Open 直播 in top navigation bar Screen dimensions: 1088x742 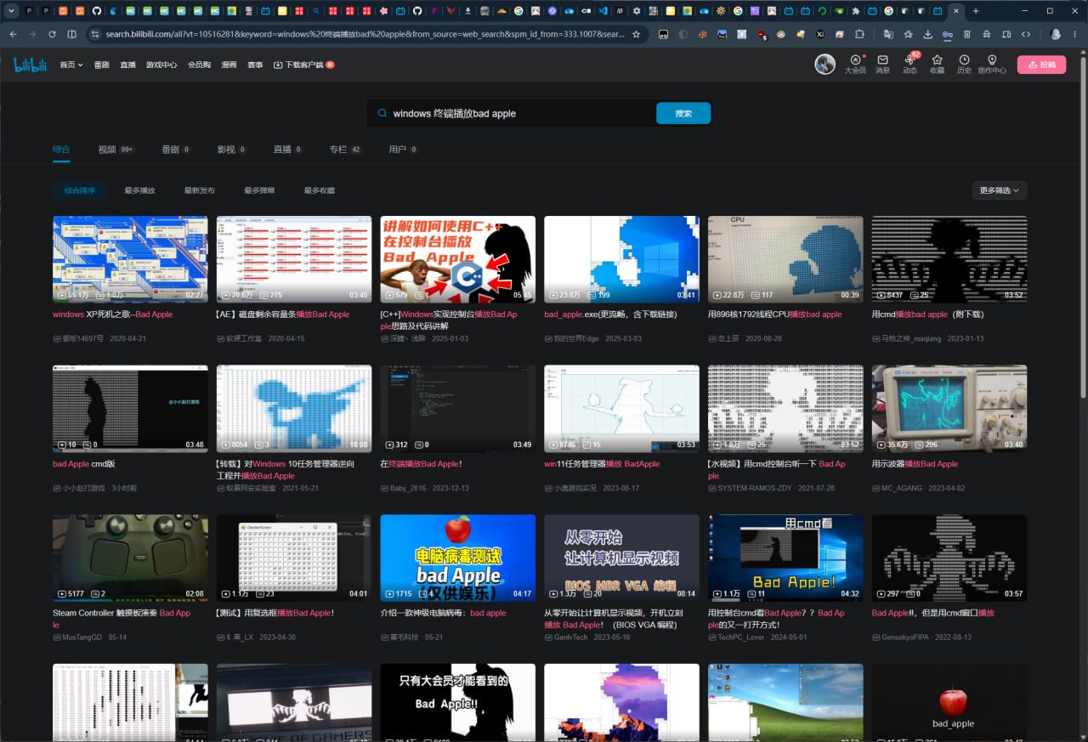(127, 65)
